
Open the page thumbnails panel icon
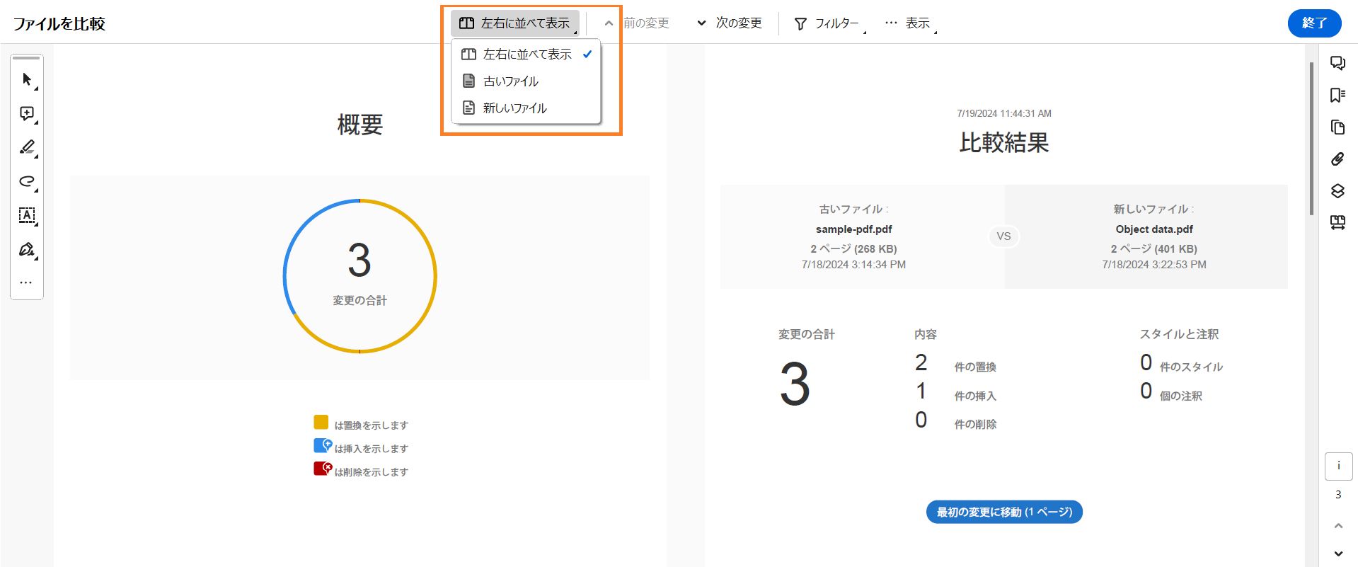click(1337, 127)
